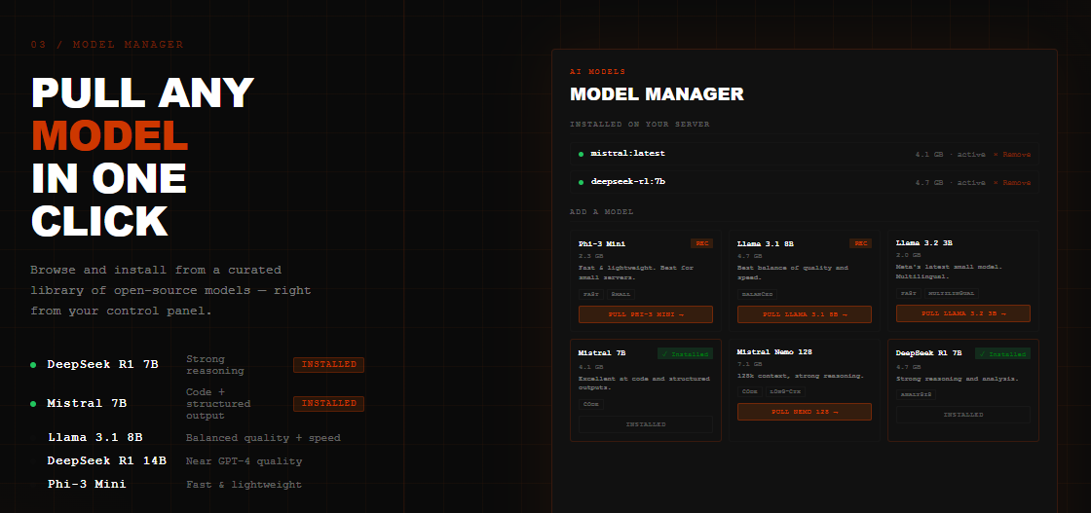Click the REC badge on Phi-3 Mini card
This screenshot has width=1091, height=513.
coord(701,243)
